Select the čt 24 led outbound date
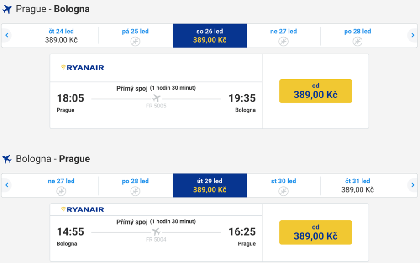 click(61, 36)
